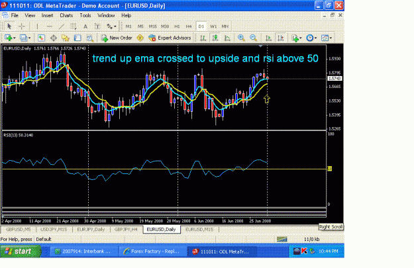Select the EURUSD,Daily chart tab
The width and height of the screenshot is (414, 268).
point(162,229)
